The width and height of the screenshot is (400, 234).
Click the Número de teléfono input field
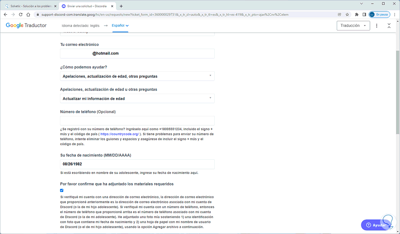pyautogui.click(x=137, y=121)
